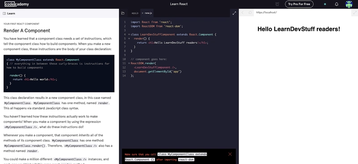Image resolution: width=358 pixels, height=164 pixels.
Task: Click the Learn React course title
Action: click(179, 4)
